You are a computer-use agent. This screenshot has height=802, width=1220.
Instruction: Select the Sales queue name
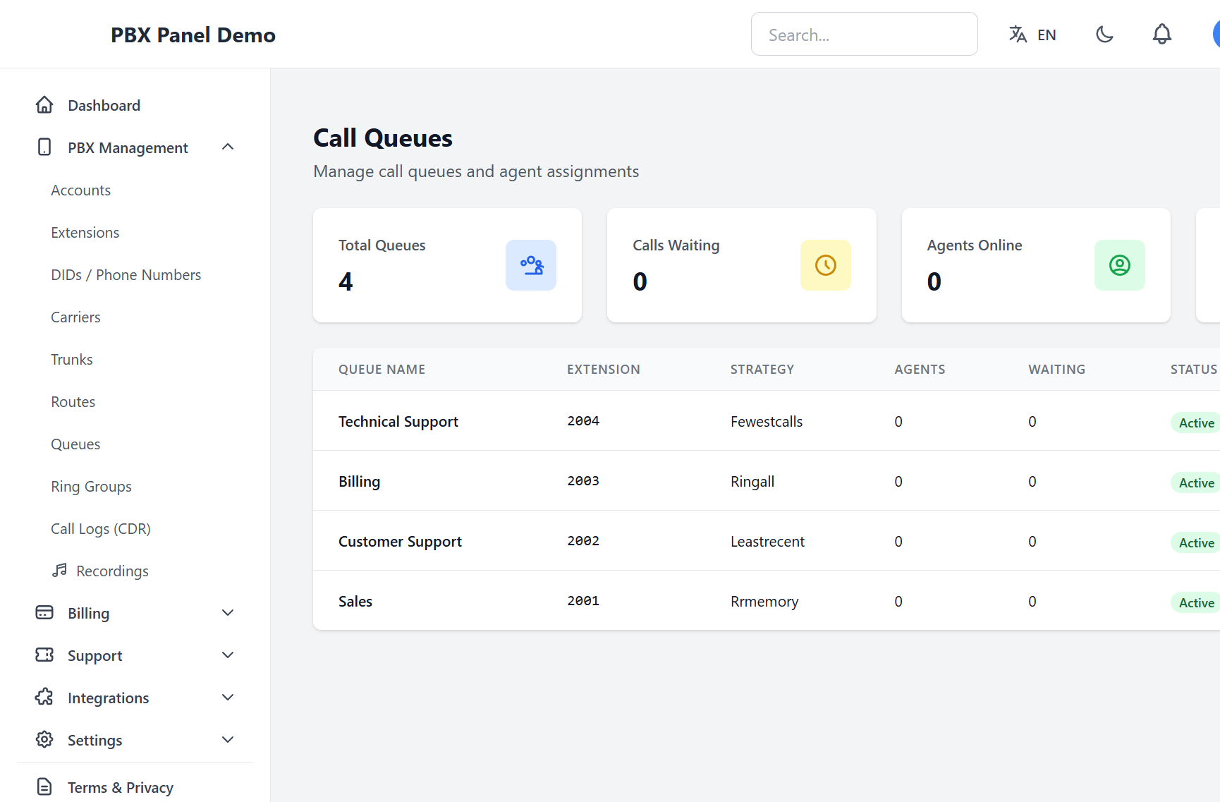click(355, 601)
